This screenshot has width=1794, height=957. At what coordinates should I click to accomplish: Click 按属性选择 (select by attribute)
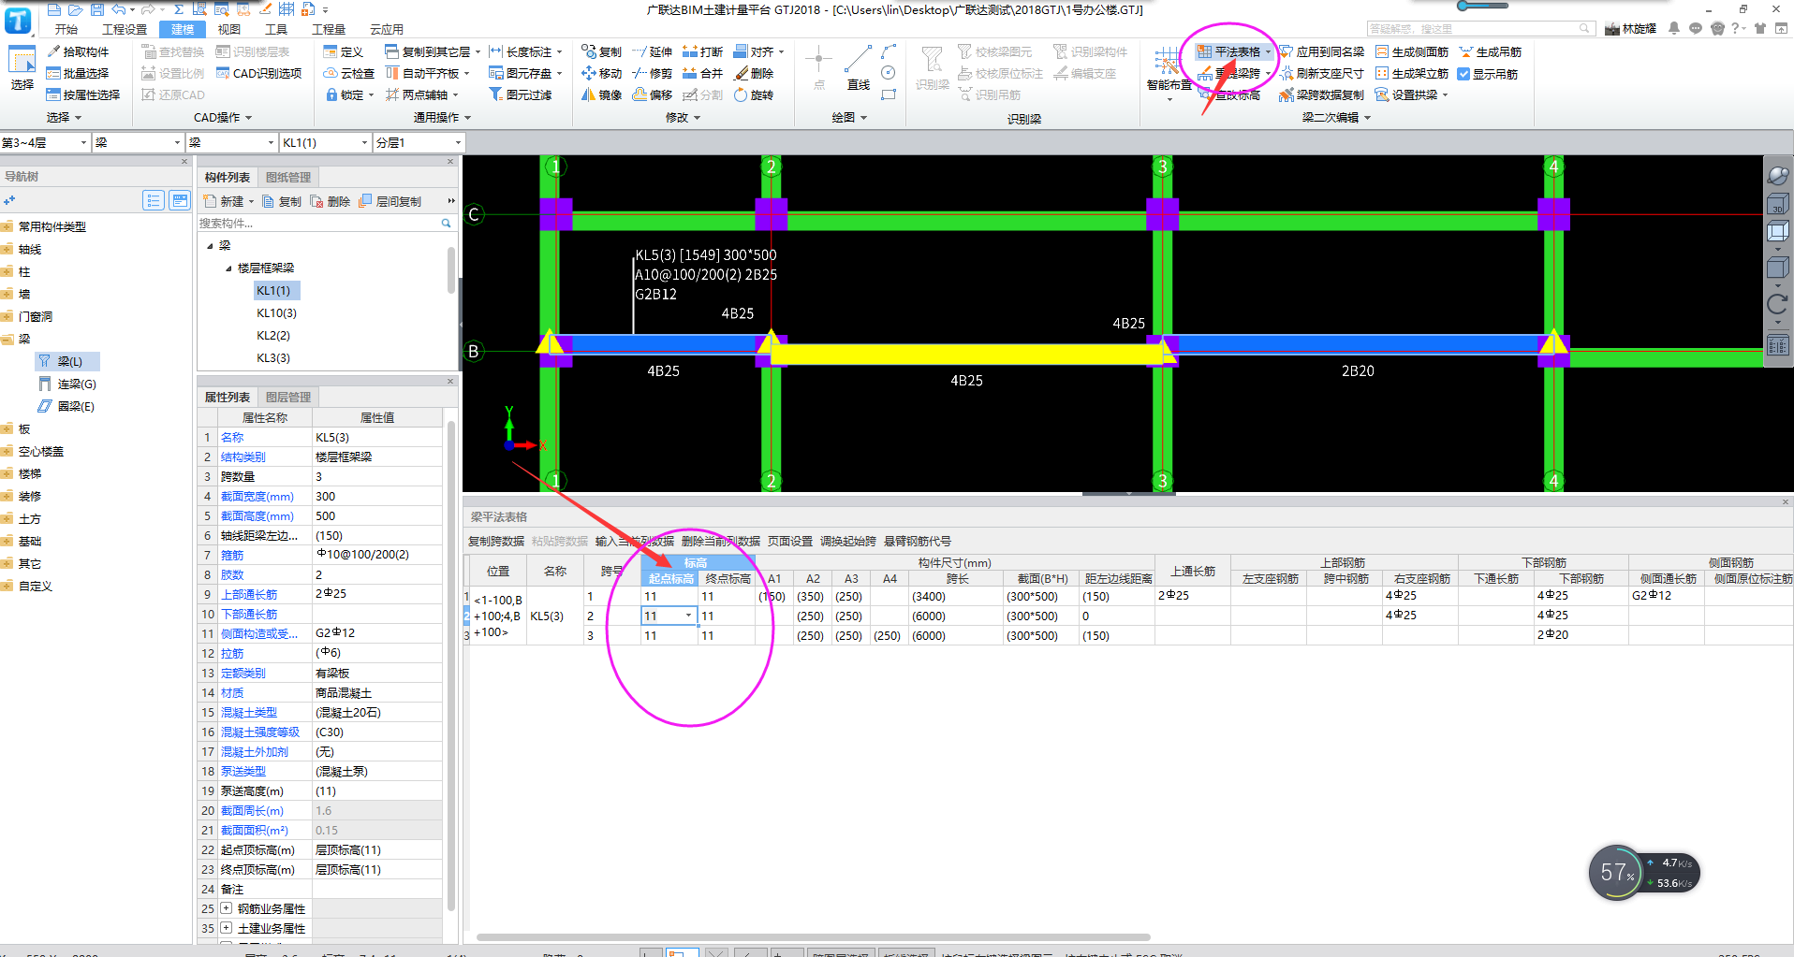(x=83, y=94)
